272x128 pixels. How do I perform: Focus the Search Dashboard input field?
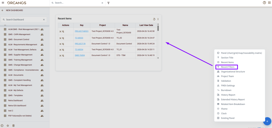[x=23, y=20]
